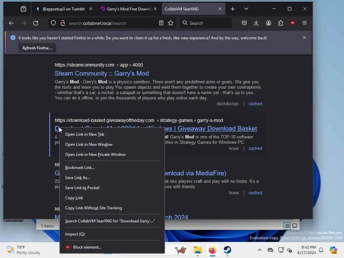Open Copilot preview icon in taskbar
344x258 pixels.
tap(333, 250)
